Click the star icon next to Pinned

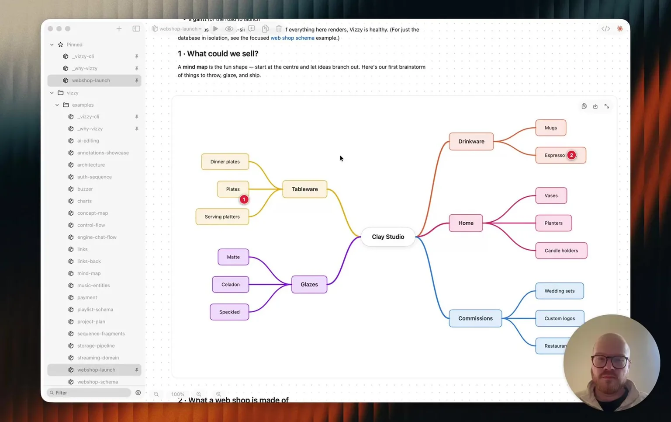tap(61, 45)
